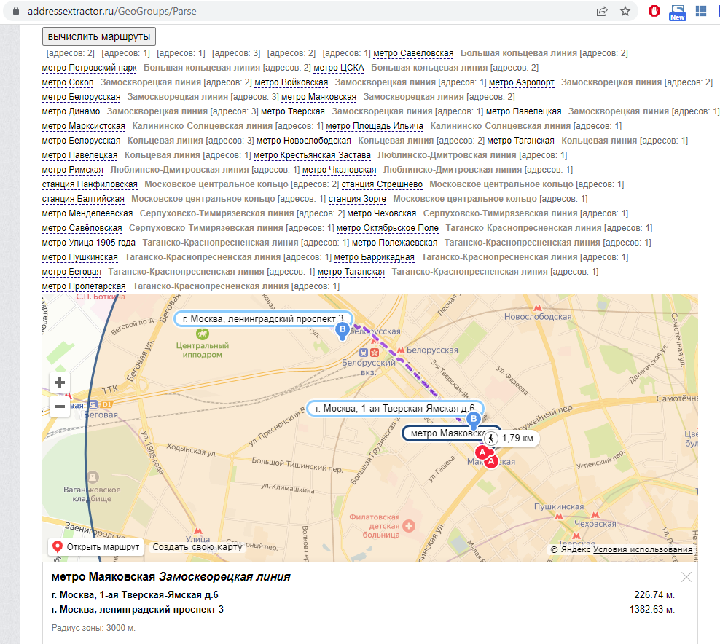
Task: Open the метро Динамо link
Action: point(71,111)
